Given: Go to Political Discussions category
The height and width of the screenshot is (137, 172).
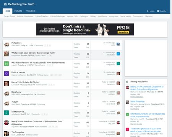Looking at the screenshot, I should point(25,16).
